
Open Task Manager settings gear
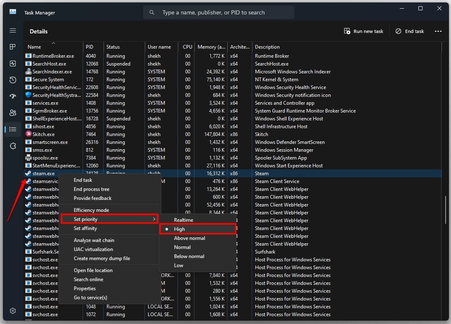13,310
